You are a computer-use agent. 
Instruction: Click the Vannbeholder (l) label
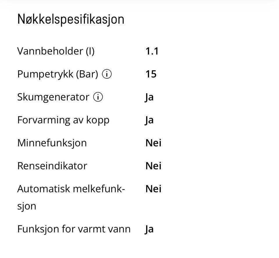point(56,51)
